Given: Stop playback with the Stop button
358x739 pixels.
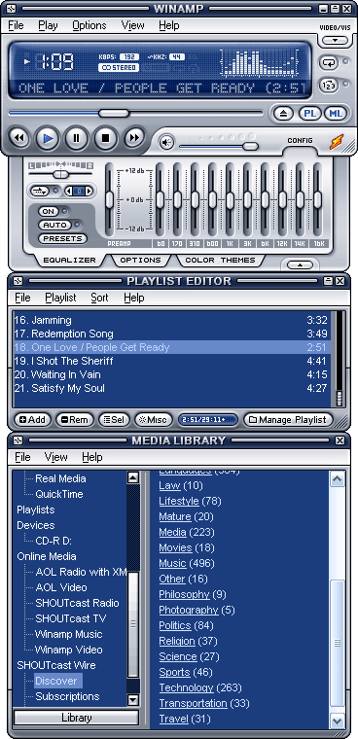Looking at the screenshot, I should 105,138.
